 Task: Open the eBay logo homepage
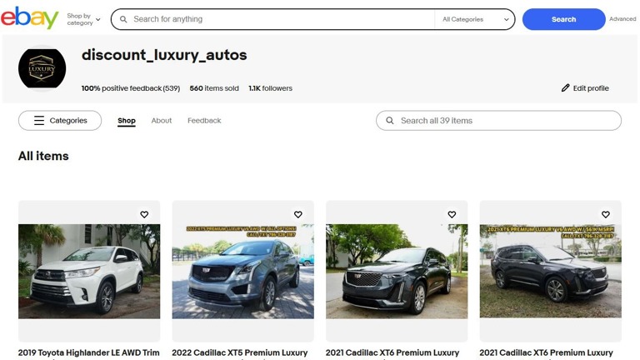point(29,18)
